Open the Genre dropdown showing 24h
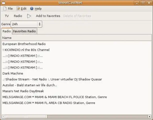 click(x=26, y=24)
